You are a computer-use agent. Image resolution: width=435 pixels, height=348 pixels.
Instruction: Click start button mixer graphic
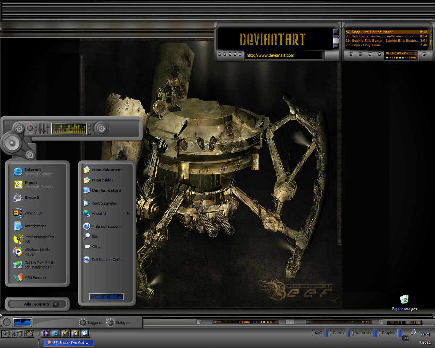click(18, 334)
